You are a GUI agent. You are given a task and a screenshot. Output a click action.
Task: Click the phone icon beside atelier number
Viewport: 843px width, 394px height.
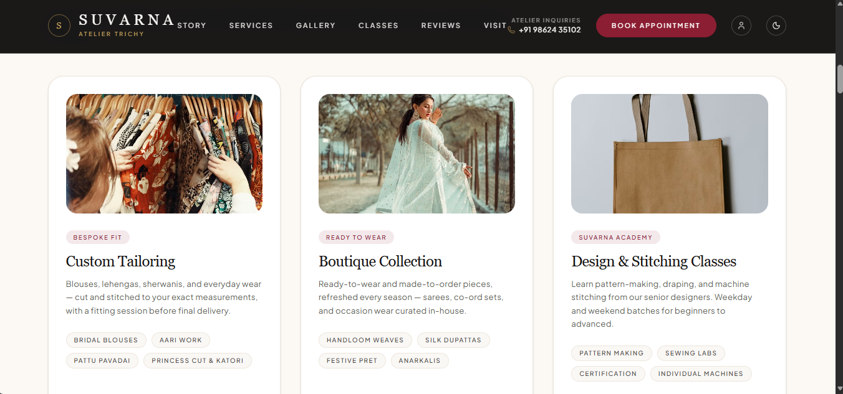coord(512,30)
